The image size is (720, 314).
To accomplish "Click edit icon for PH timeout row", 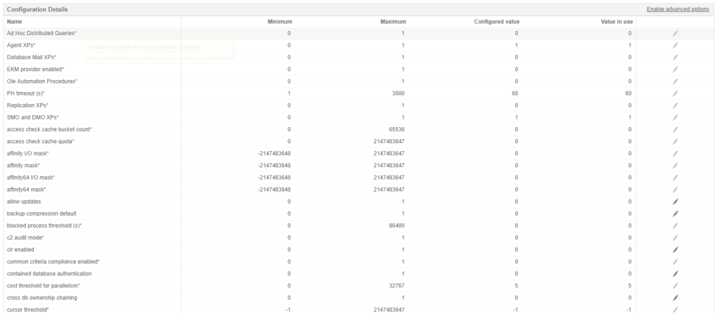I will (x=675, y=93).
